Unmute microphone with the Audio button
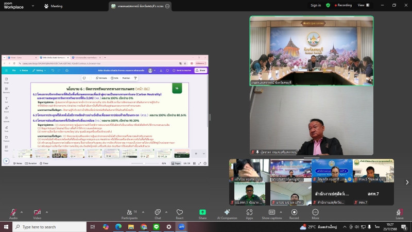 [x=13, y=213]
